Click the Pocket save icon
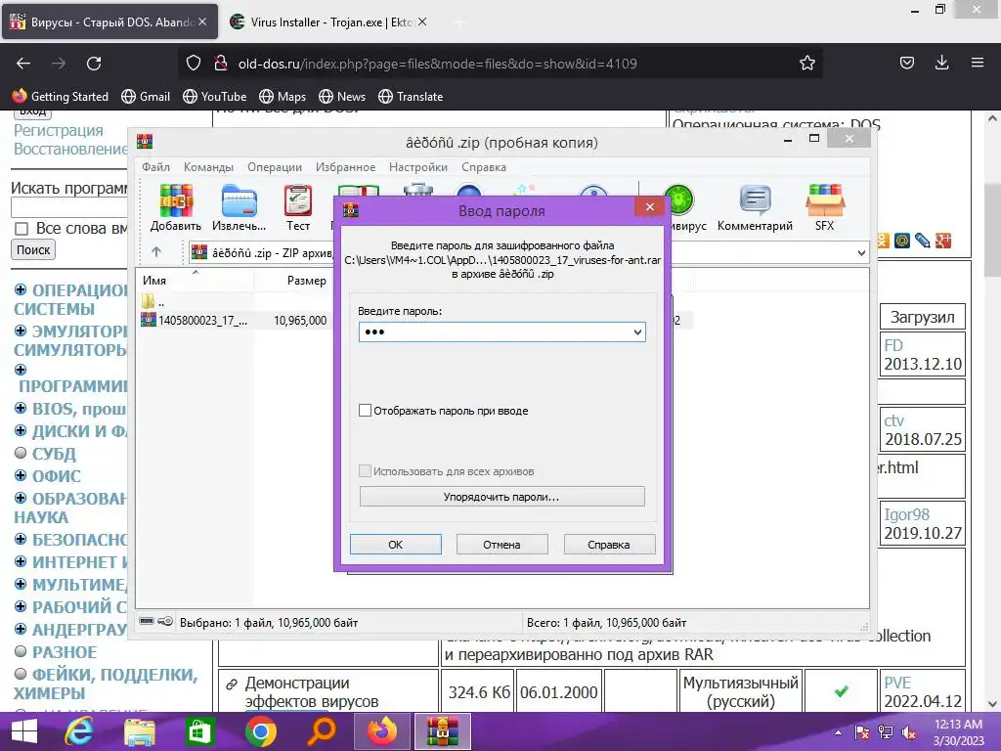Viewport: 1001px width, 751px height. coord(906,63)
